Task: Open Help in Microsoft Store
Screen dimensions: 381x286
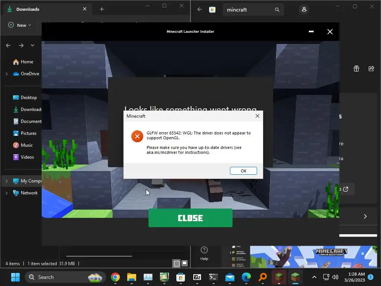Action: [x=204, y=253]
